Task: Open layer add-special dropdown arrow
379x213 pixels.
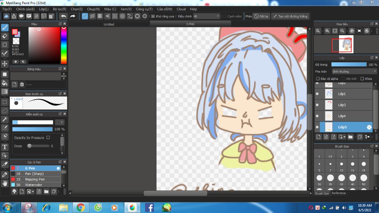Action: click(x=344, y=137)
